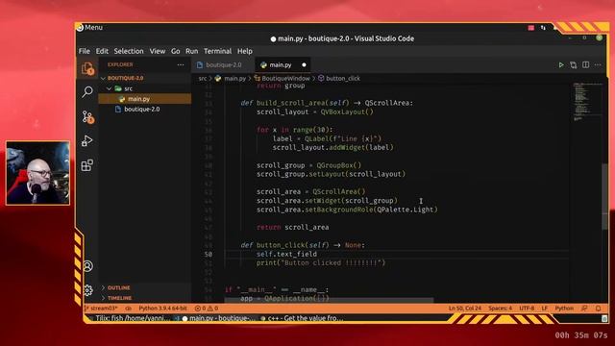The height and width of the screenshot is (346, 615).
Task: Open the Extensions view
Action: pos(87,165)
